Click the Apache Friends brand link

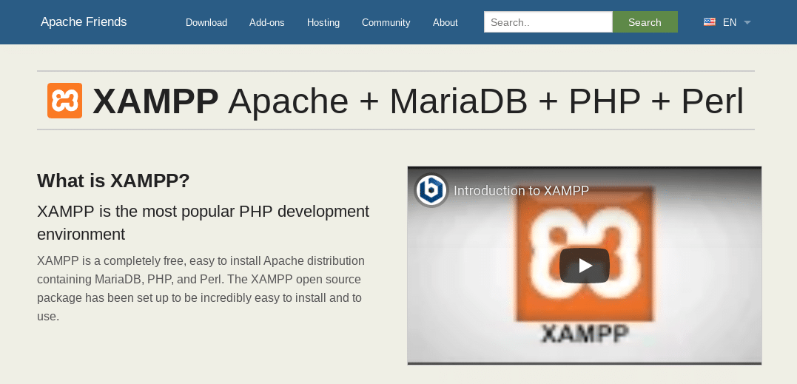point(84,22)
